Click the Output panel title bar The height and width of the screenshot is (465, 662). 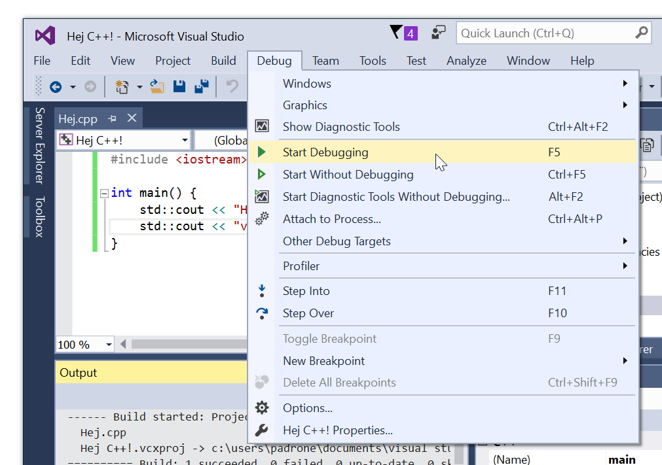pos(151,372)
